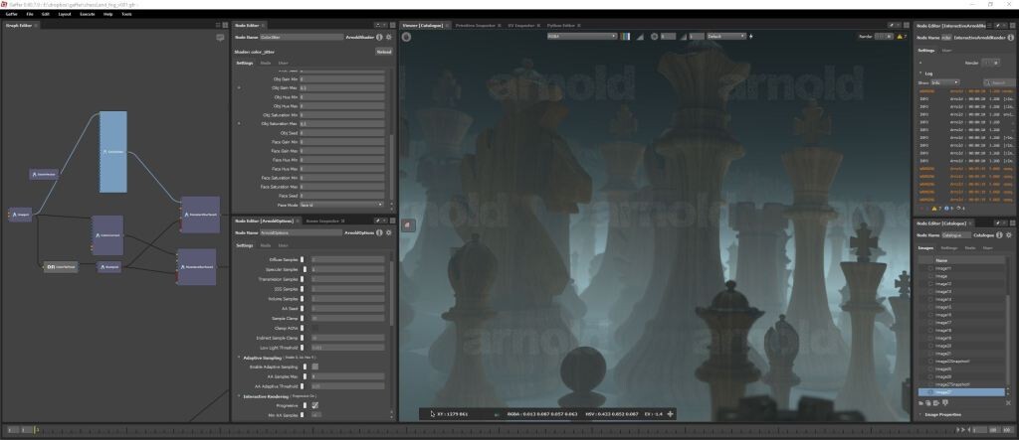Toggle the Enable Adaptive Sampling checkbox
The image size is (1019, 440).
point(315,367)
